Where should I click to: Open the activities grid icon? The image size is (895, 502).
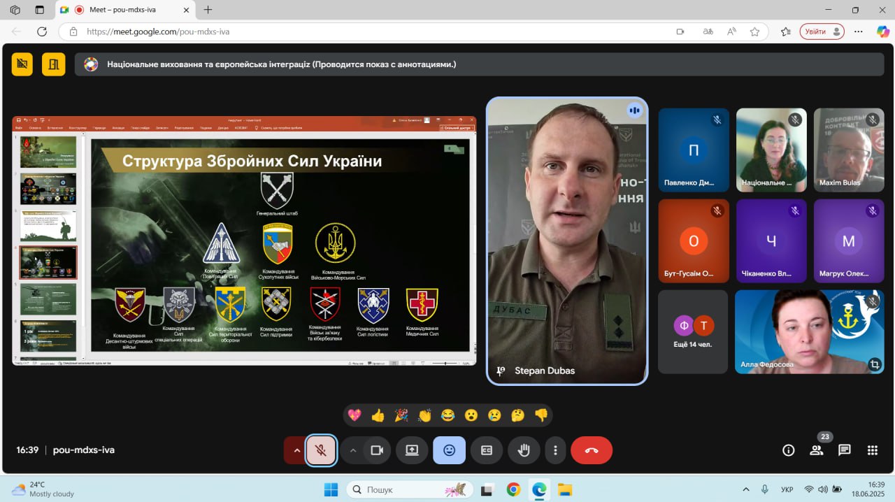click(x=872, y=450)
